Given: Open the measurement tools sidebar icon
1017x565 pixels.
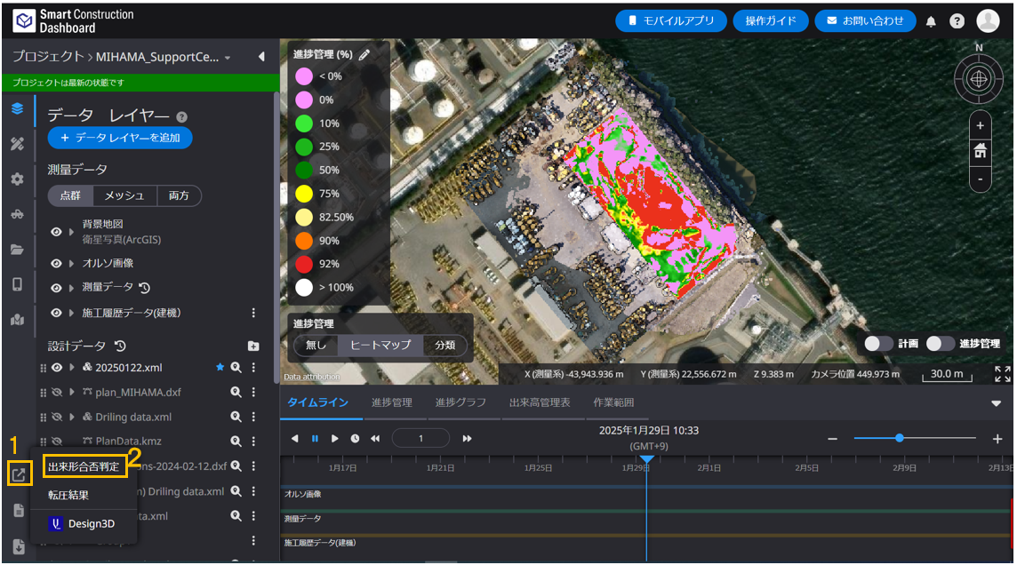Looking at the screenshot, I should pyautogui.click(x=18, y=144).
